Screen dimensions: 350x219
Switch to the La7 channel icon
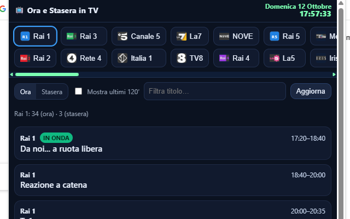(182, 36)
